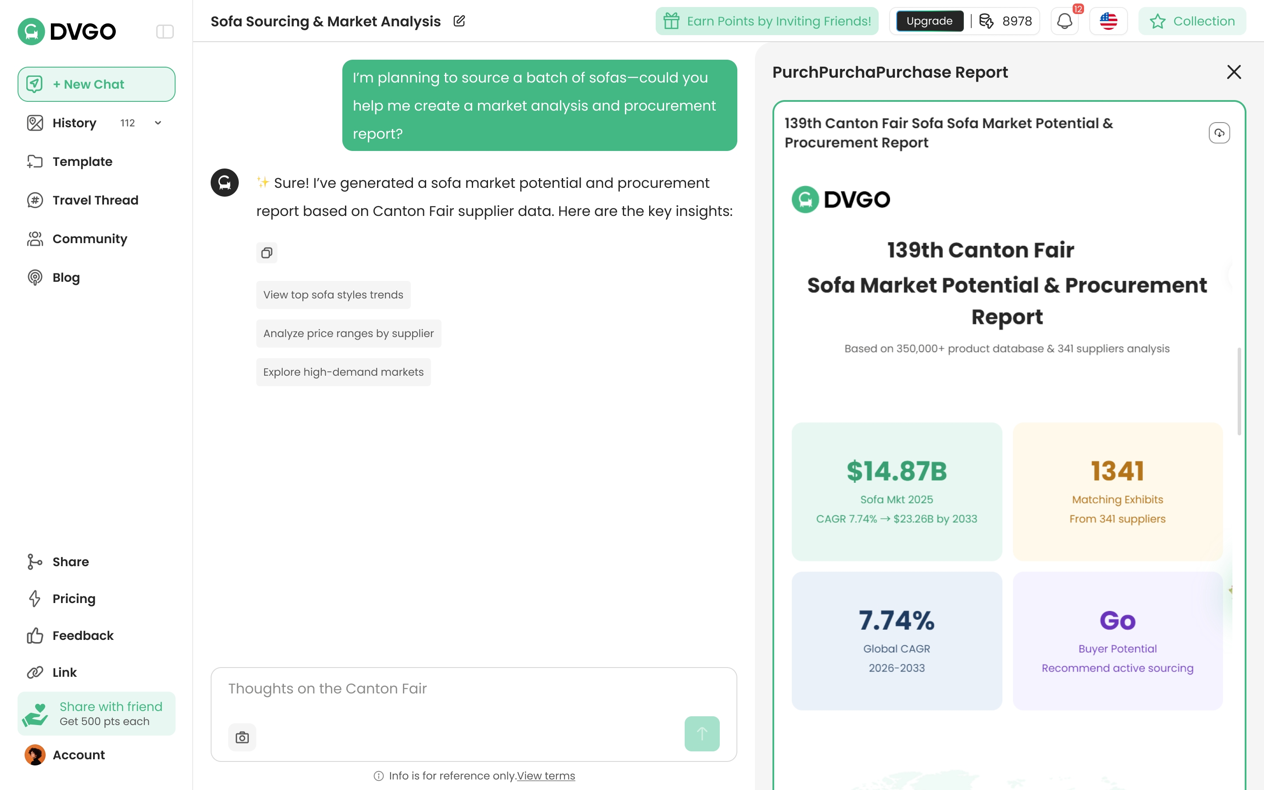Screen dimensions: 1264x790
Task: Open the View terms link
Action: (546, 776)
